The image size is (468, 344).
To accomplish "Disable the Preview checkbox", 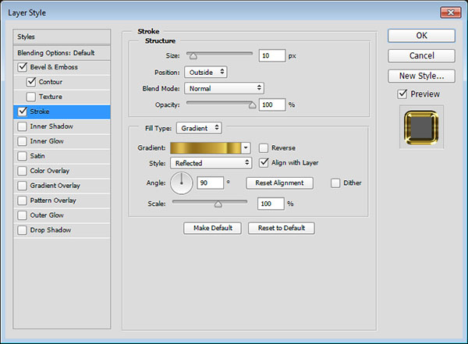I will coord(402,94).
